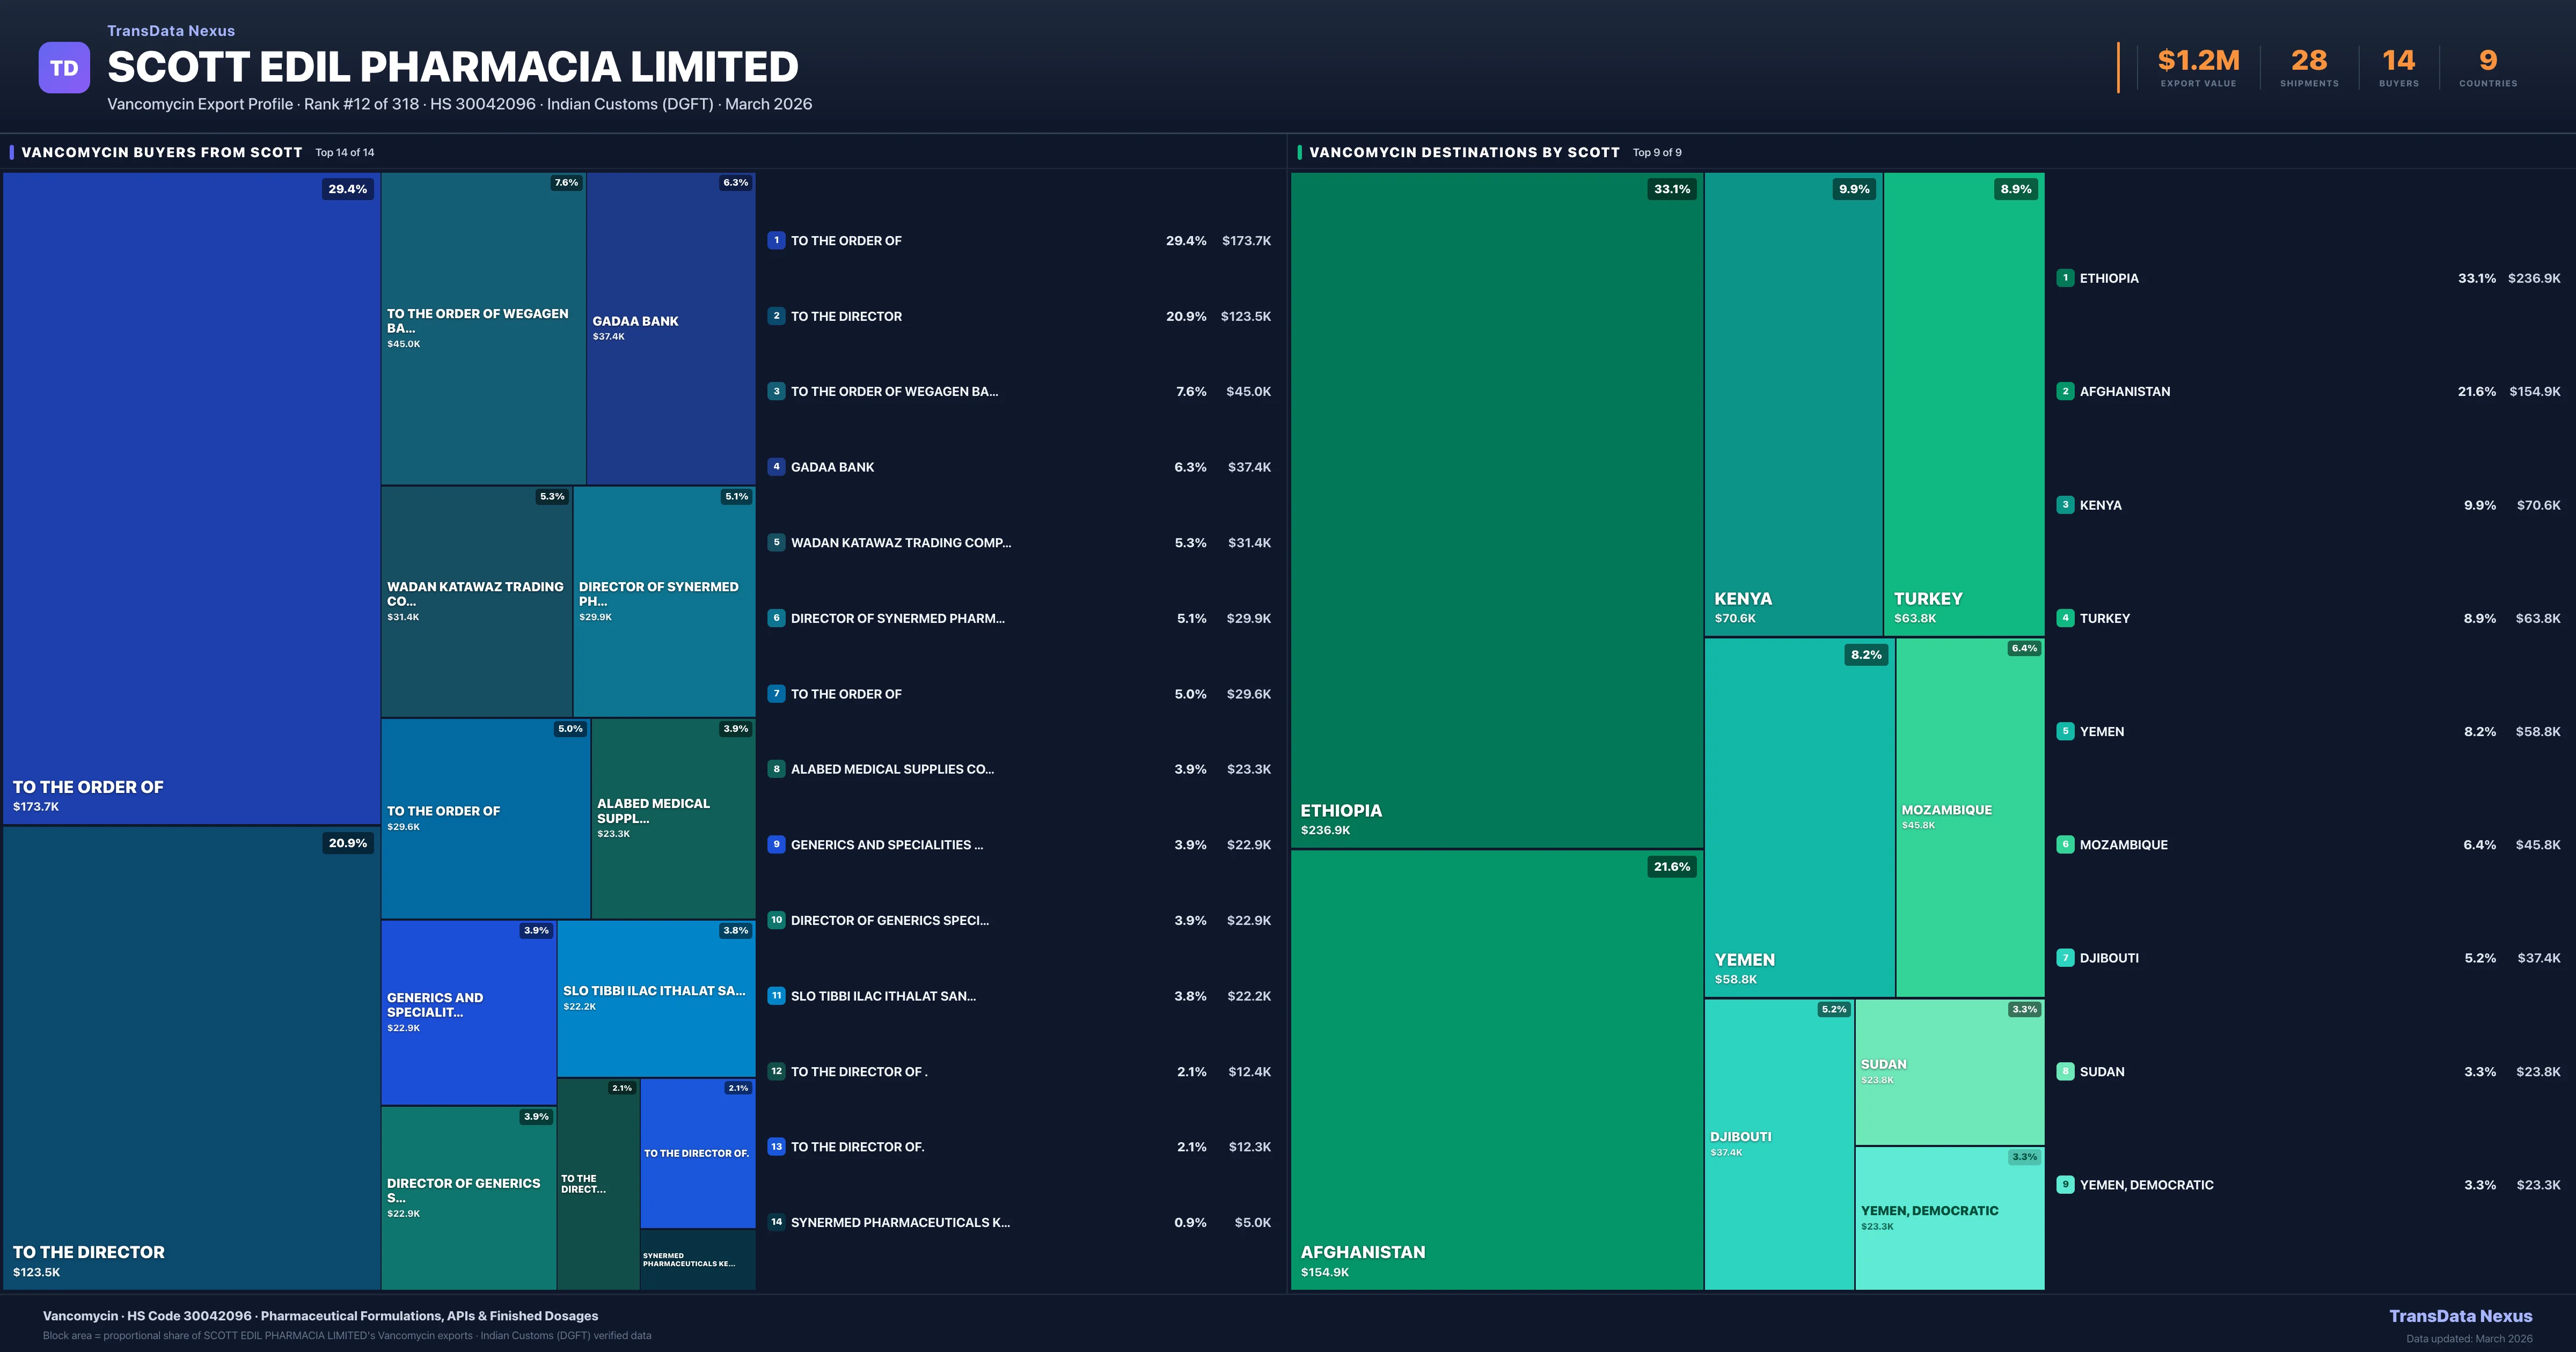Select the rank 2 badge beside AFGHANISTAN

2066,391
